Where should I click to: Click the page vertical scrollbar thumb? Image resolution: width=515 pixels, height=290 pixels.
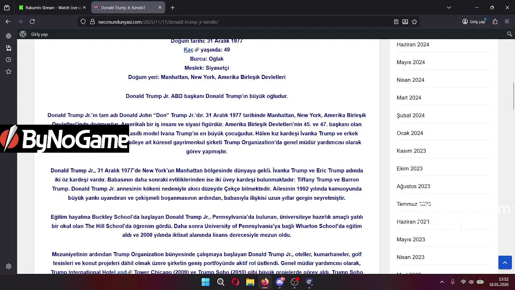click(x=513, y=96)
